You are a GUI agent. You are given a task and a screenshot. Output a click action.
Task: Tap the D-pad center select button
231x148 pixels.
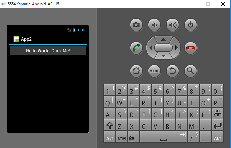point(163,48)
